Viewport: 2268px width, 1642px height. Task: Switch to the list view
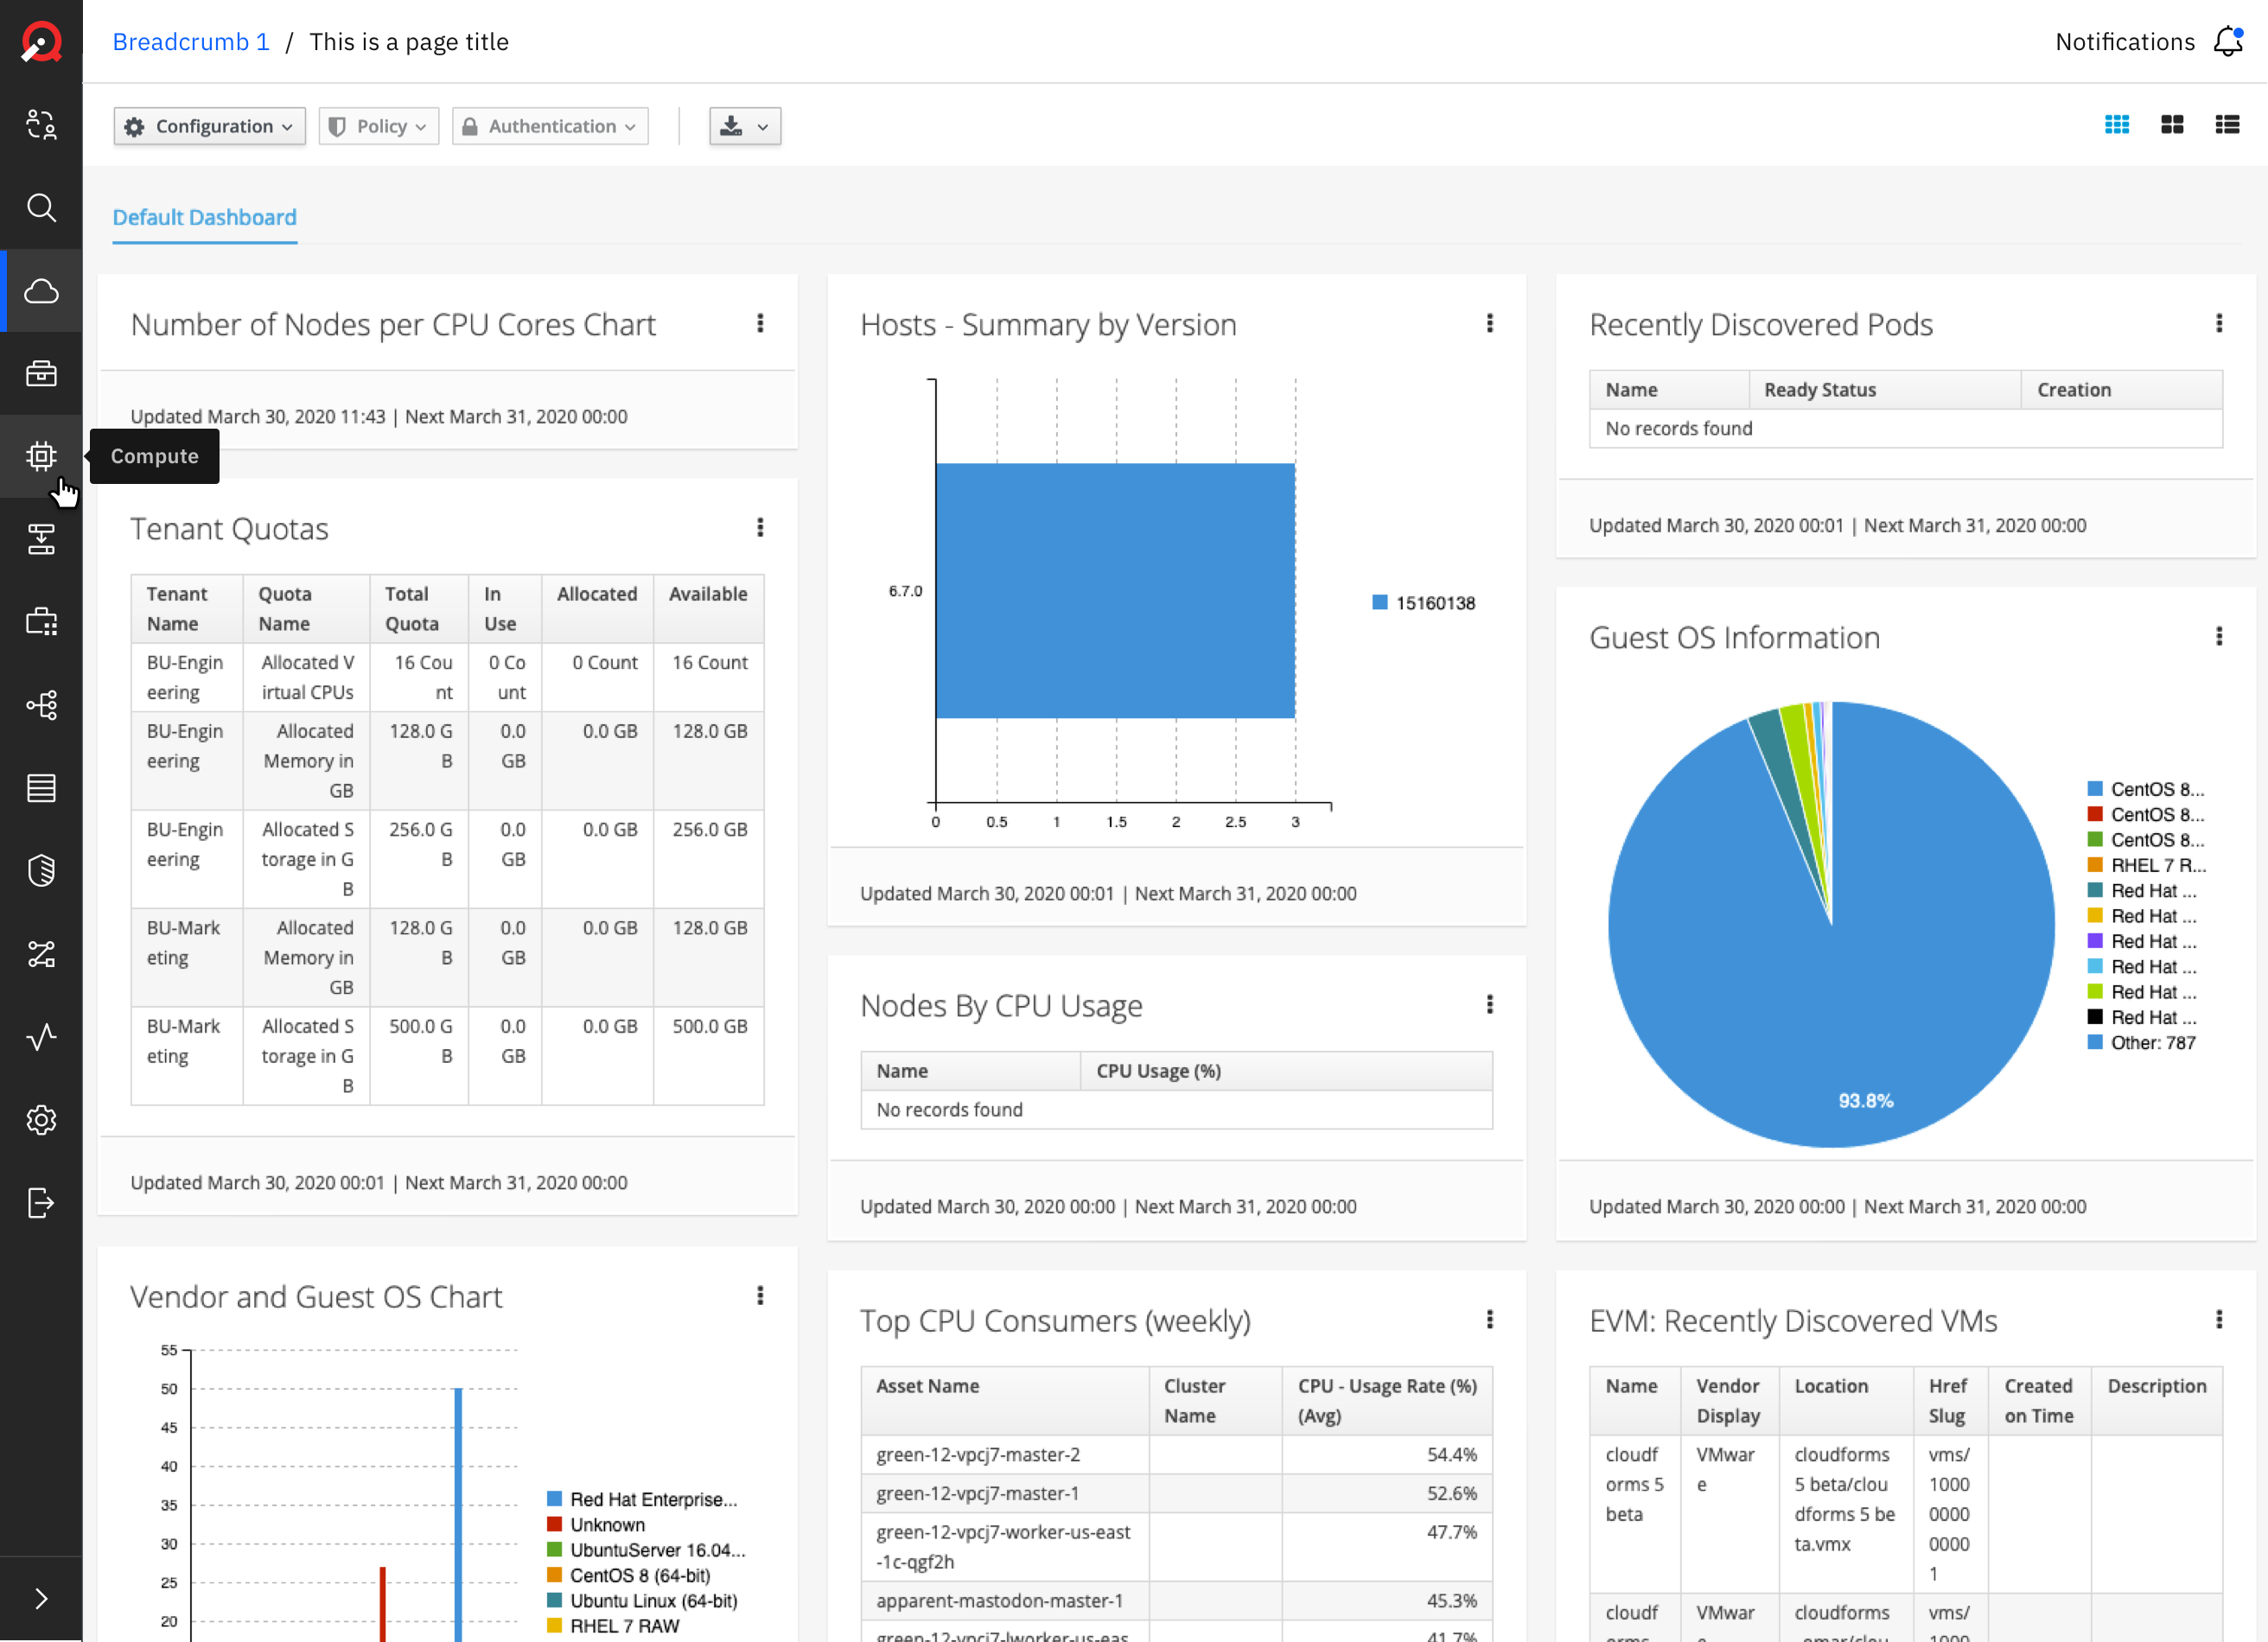[2227, 125]
